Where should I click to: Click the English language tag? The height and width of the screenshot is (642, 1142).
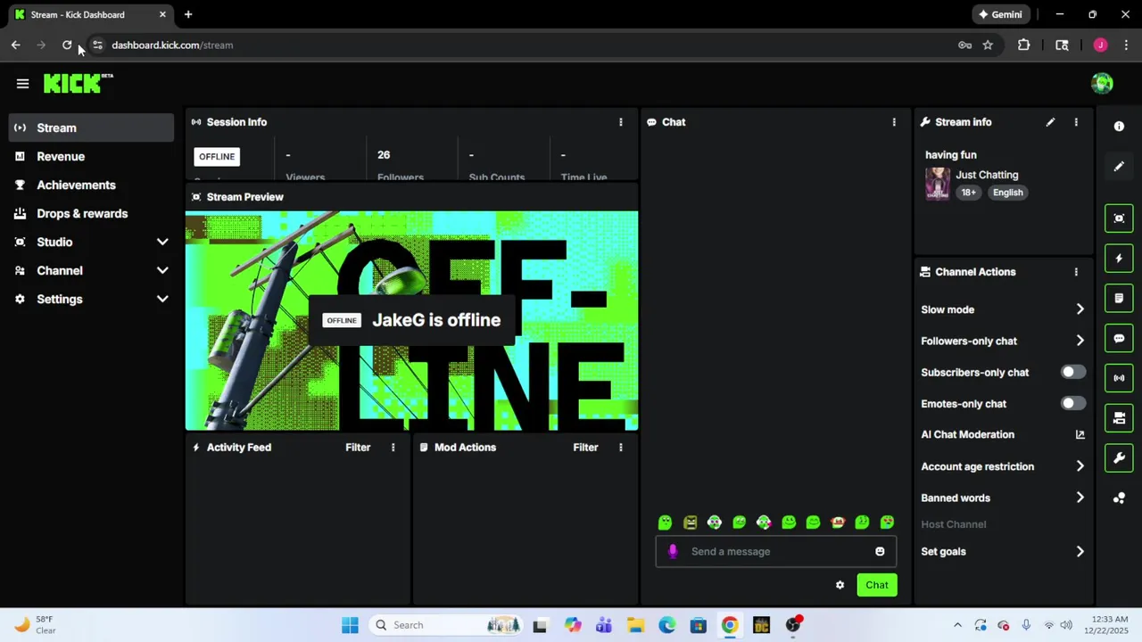(1007, 193)
